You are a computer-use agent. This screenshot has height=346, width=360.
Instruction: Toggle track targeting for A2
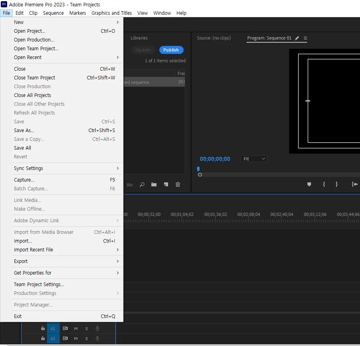click(53, 328)
